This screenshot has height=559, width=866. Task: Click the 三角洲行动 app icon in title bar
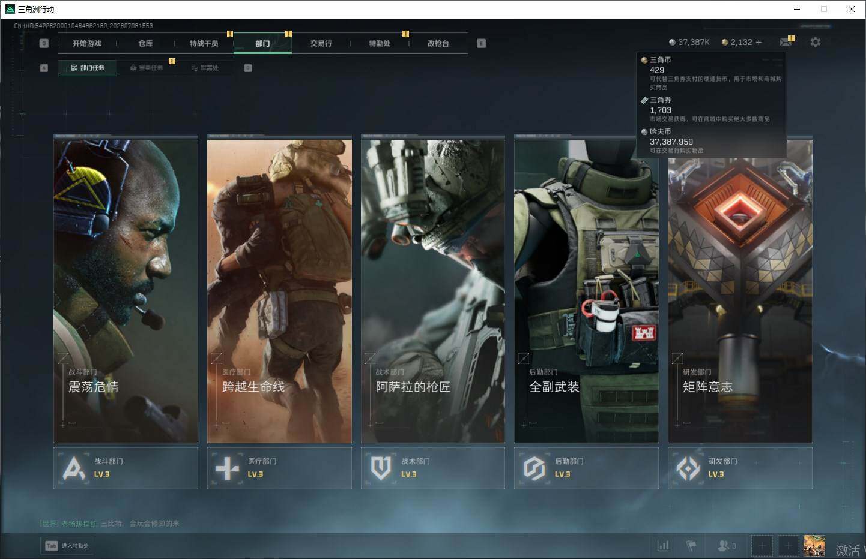point(10,9)
